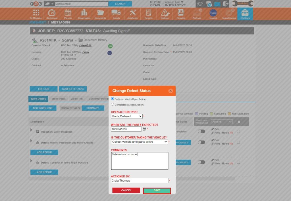Click the calendar icon beside parts expected date

pyautogui.click(x=144, y=129)
